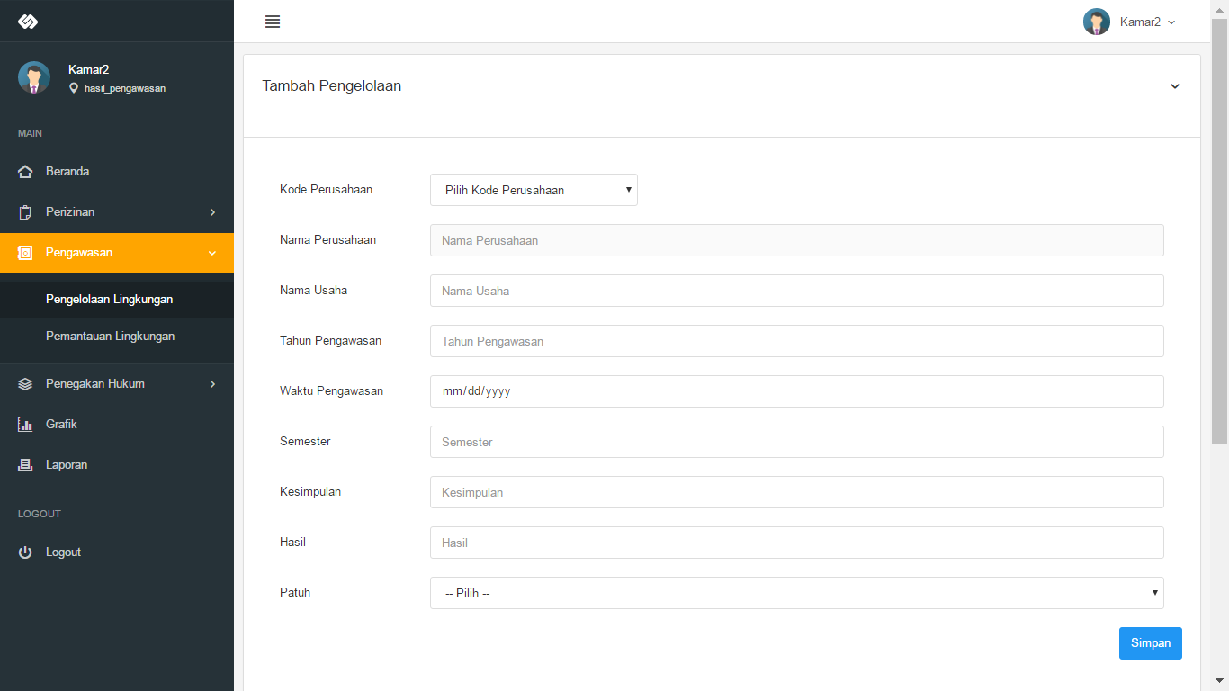Click the top-right user avatar

click(1096, 22)
